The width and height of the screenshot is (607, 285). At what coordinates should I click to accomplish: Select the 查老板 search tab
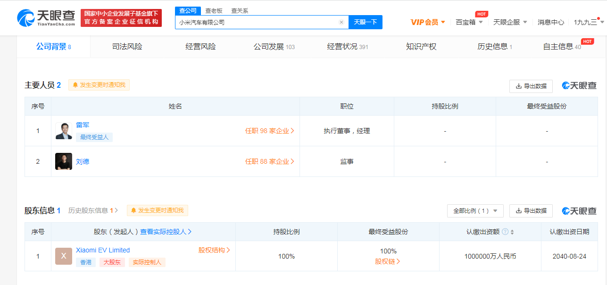(214, 10)
